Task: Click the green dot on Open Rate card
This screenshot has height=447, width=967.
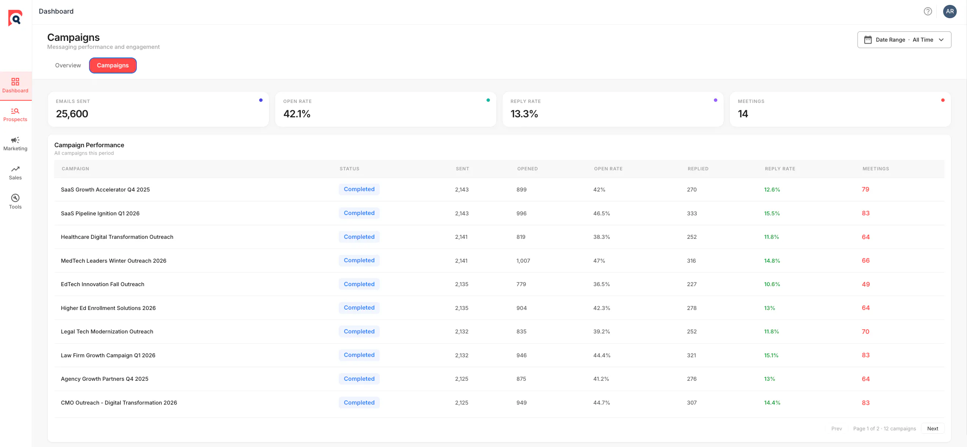Action: pos(488,100)
